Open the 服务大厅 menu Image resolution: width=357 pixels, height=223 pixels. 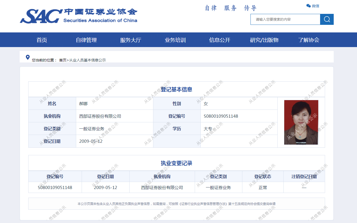tap(131, 40)
